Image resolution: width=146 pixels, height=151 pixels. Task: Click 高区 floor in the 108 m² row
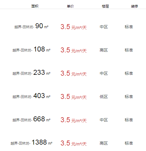[104, 50]
